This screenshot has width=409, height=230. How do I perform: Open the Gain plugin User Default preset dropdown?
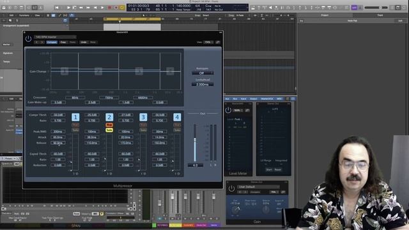pyautogui.click(x=258, y=187)
